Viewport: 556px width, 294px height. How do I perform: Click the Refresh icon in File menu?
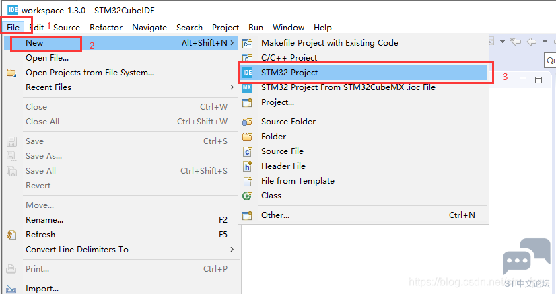(11, 235)
